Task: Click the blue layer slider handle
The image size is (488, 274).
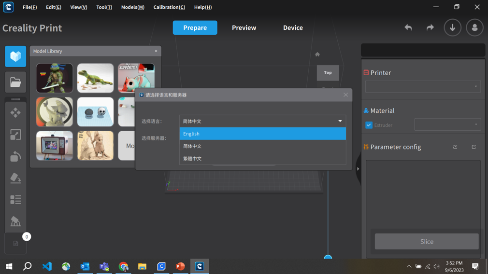Action: [328, 257]
